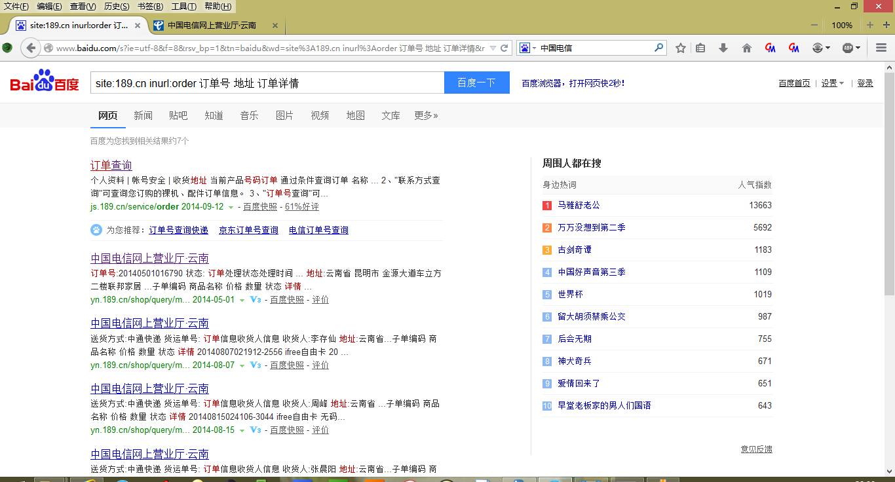The height and width of the screenshot is (482, 895).
Task: Click the 百度一下 search button
Action: [x=476, y=83]
